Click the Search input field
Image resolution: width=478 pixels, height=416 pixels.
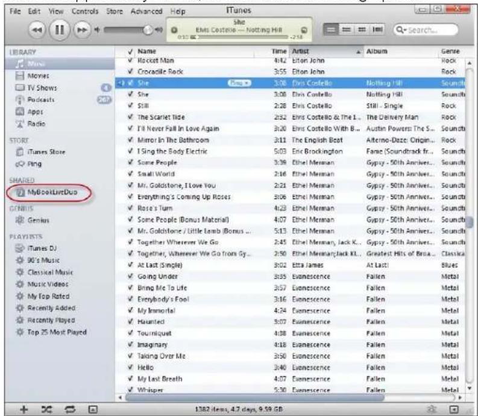(426, 30)
